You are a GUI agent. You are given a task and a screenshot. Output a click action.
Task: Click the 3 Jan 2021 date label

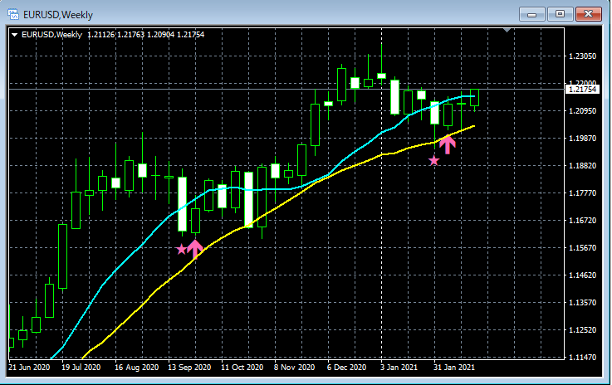(399, 368)
